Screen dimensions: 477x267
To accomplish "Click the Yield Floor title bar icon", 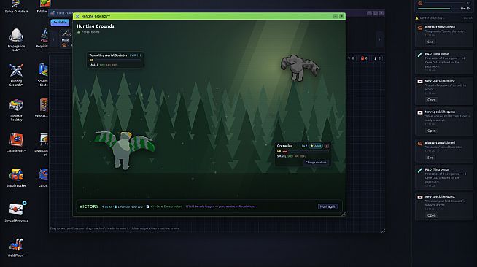I will click(x=53, y=13).
